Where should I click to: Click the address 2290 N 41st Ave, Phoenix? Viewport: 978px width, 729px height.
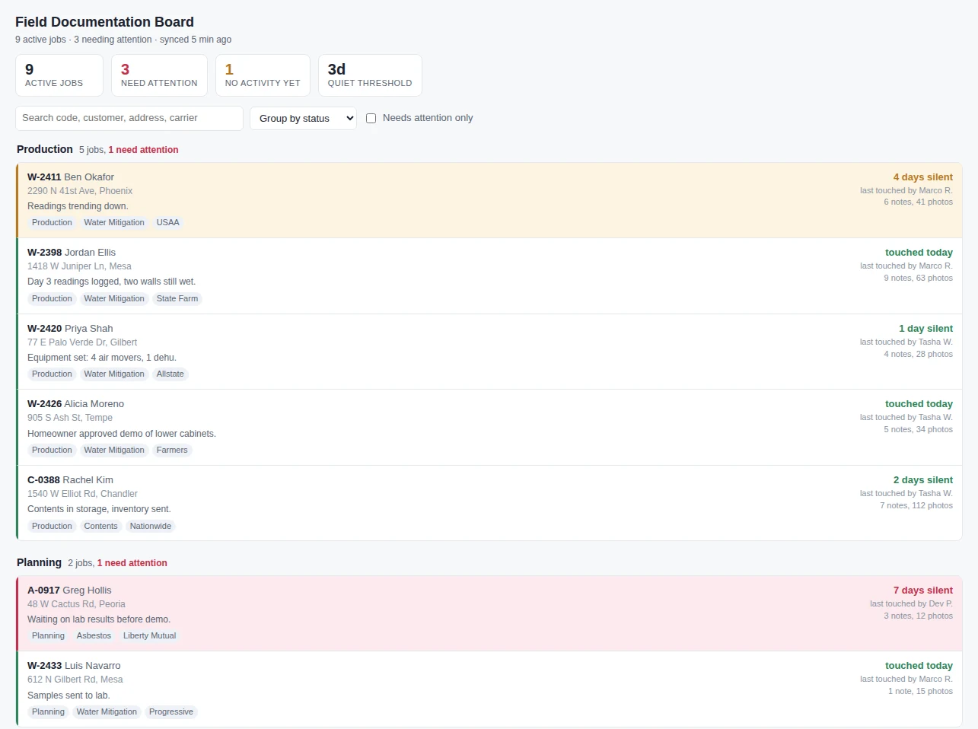coord(80,191)
